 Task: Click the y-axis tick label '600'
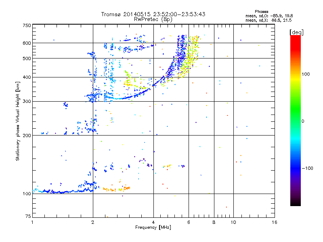pyautogui.click(x=27, y=43)
